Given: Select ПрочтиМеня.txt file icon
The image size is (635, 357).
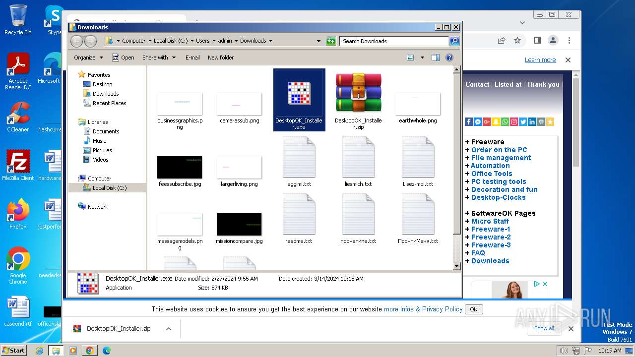Looking at the screenshot, I should coord(418,214).
